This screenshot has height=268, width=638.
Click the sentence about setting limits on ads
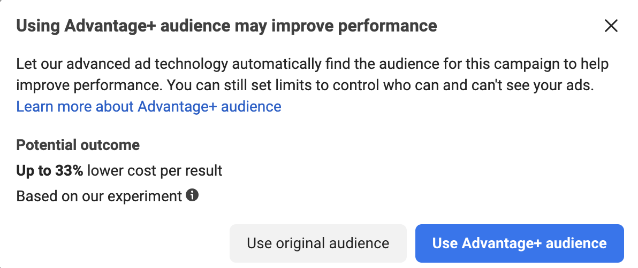(381, 85)
